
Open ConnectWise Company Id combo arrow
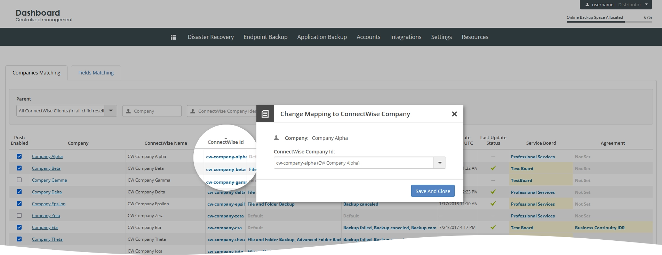pyautogui.click(x=440, y=162)
